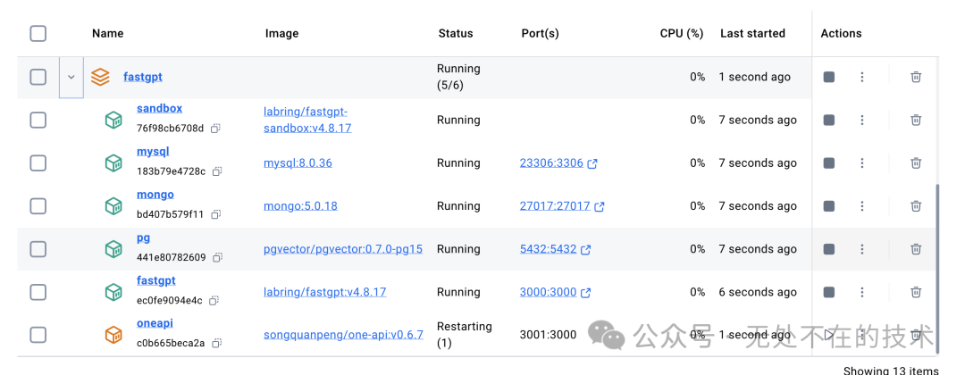This screenshot has width=965, height=375.
Task: Open more actions for sandbox container
Action: point(862,120)
